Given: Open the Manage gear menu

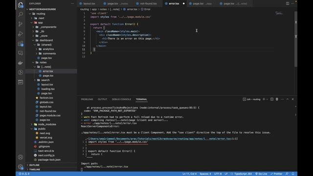Looking at the screenshot, I should (21, 167).
